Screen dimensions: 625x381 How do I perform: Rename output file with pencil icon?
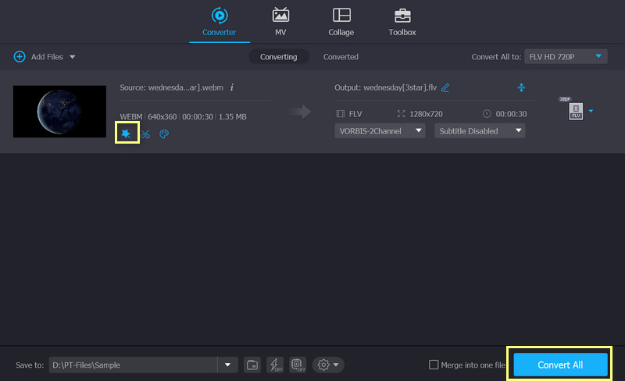click(x=445, y=87)
